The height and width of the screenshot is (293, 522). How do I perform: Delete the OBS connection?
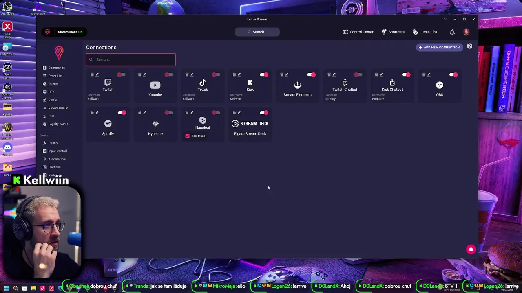coord(424,74)
